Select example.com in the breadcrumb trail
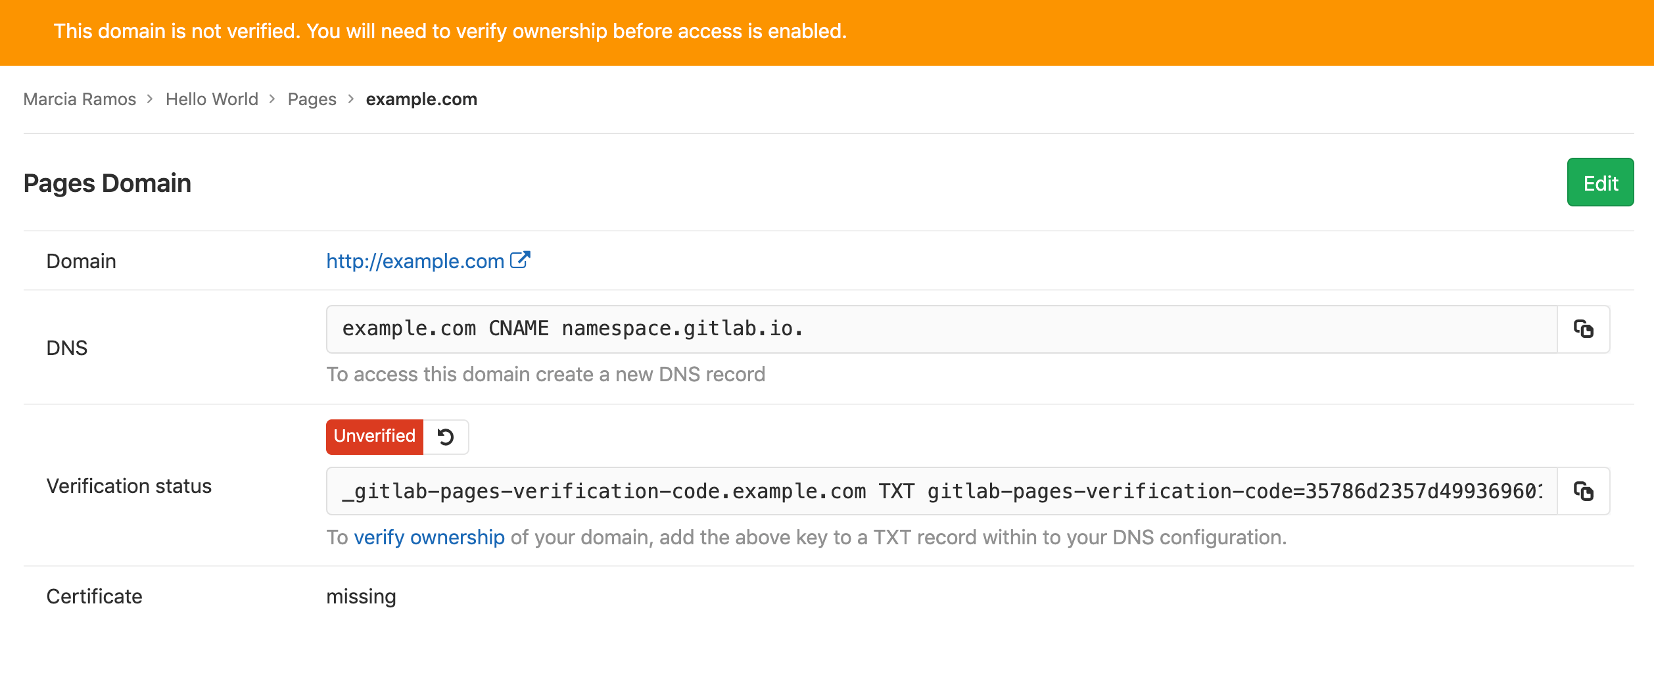This screenshot has height=681, width=1654. (x=421, y=99)
